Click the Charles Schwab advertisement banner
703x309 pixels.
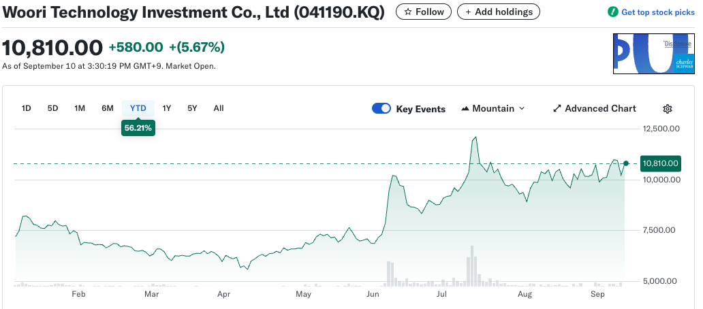tap(654, 54)
